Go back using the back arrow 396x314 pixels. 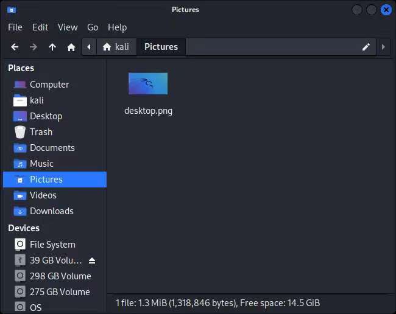(15, 47)
